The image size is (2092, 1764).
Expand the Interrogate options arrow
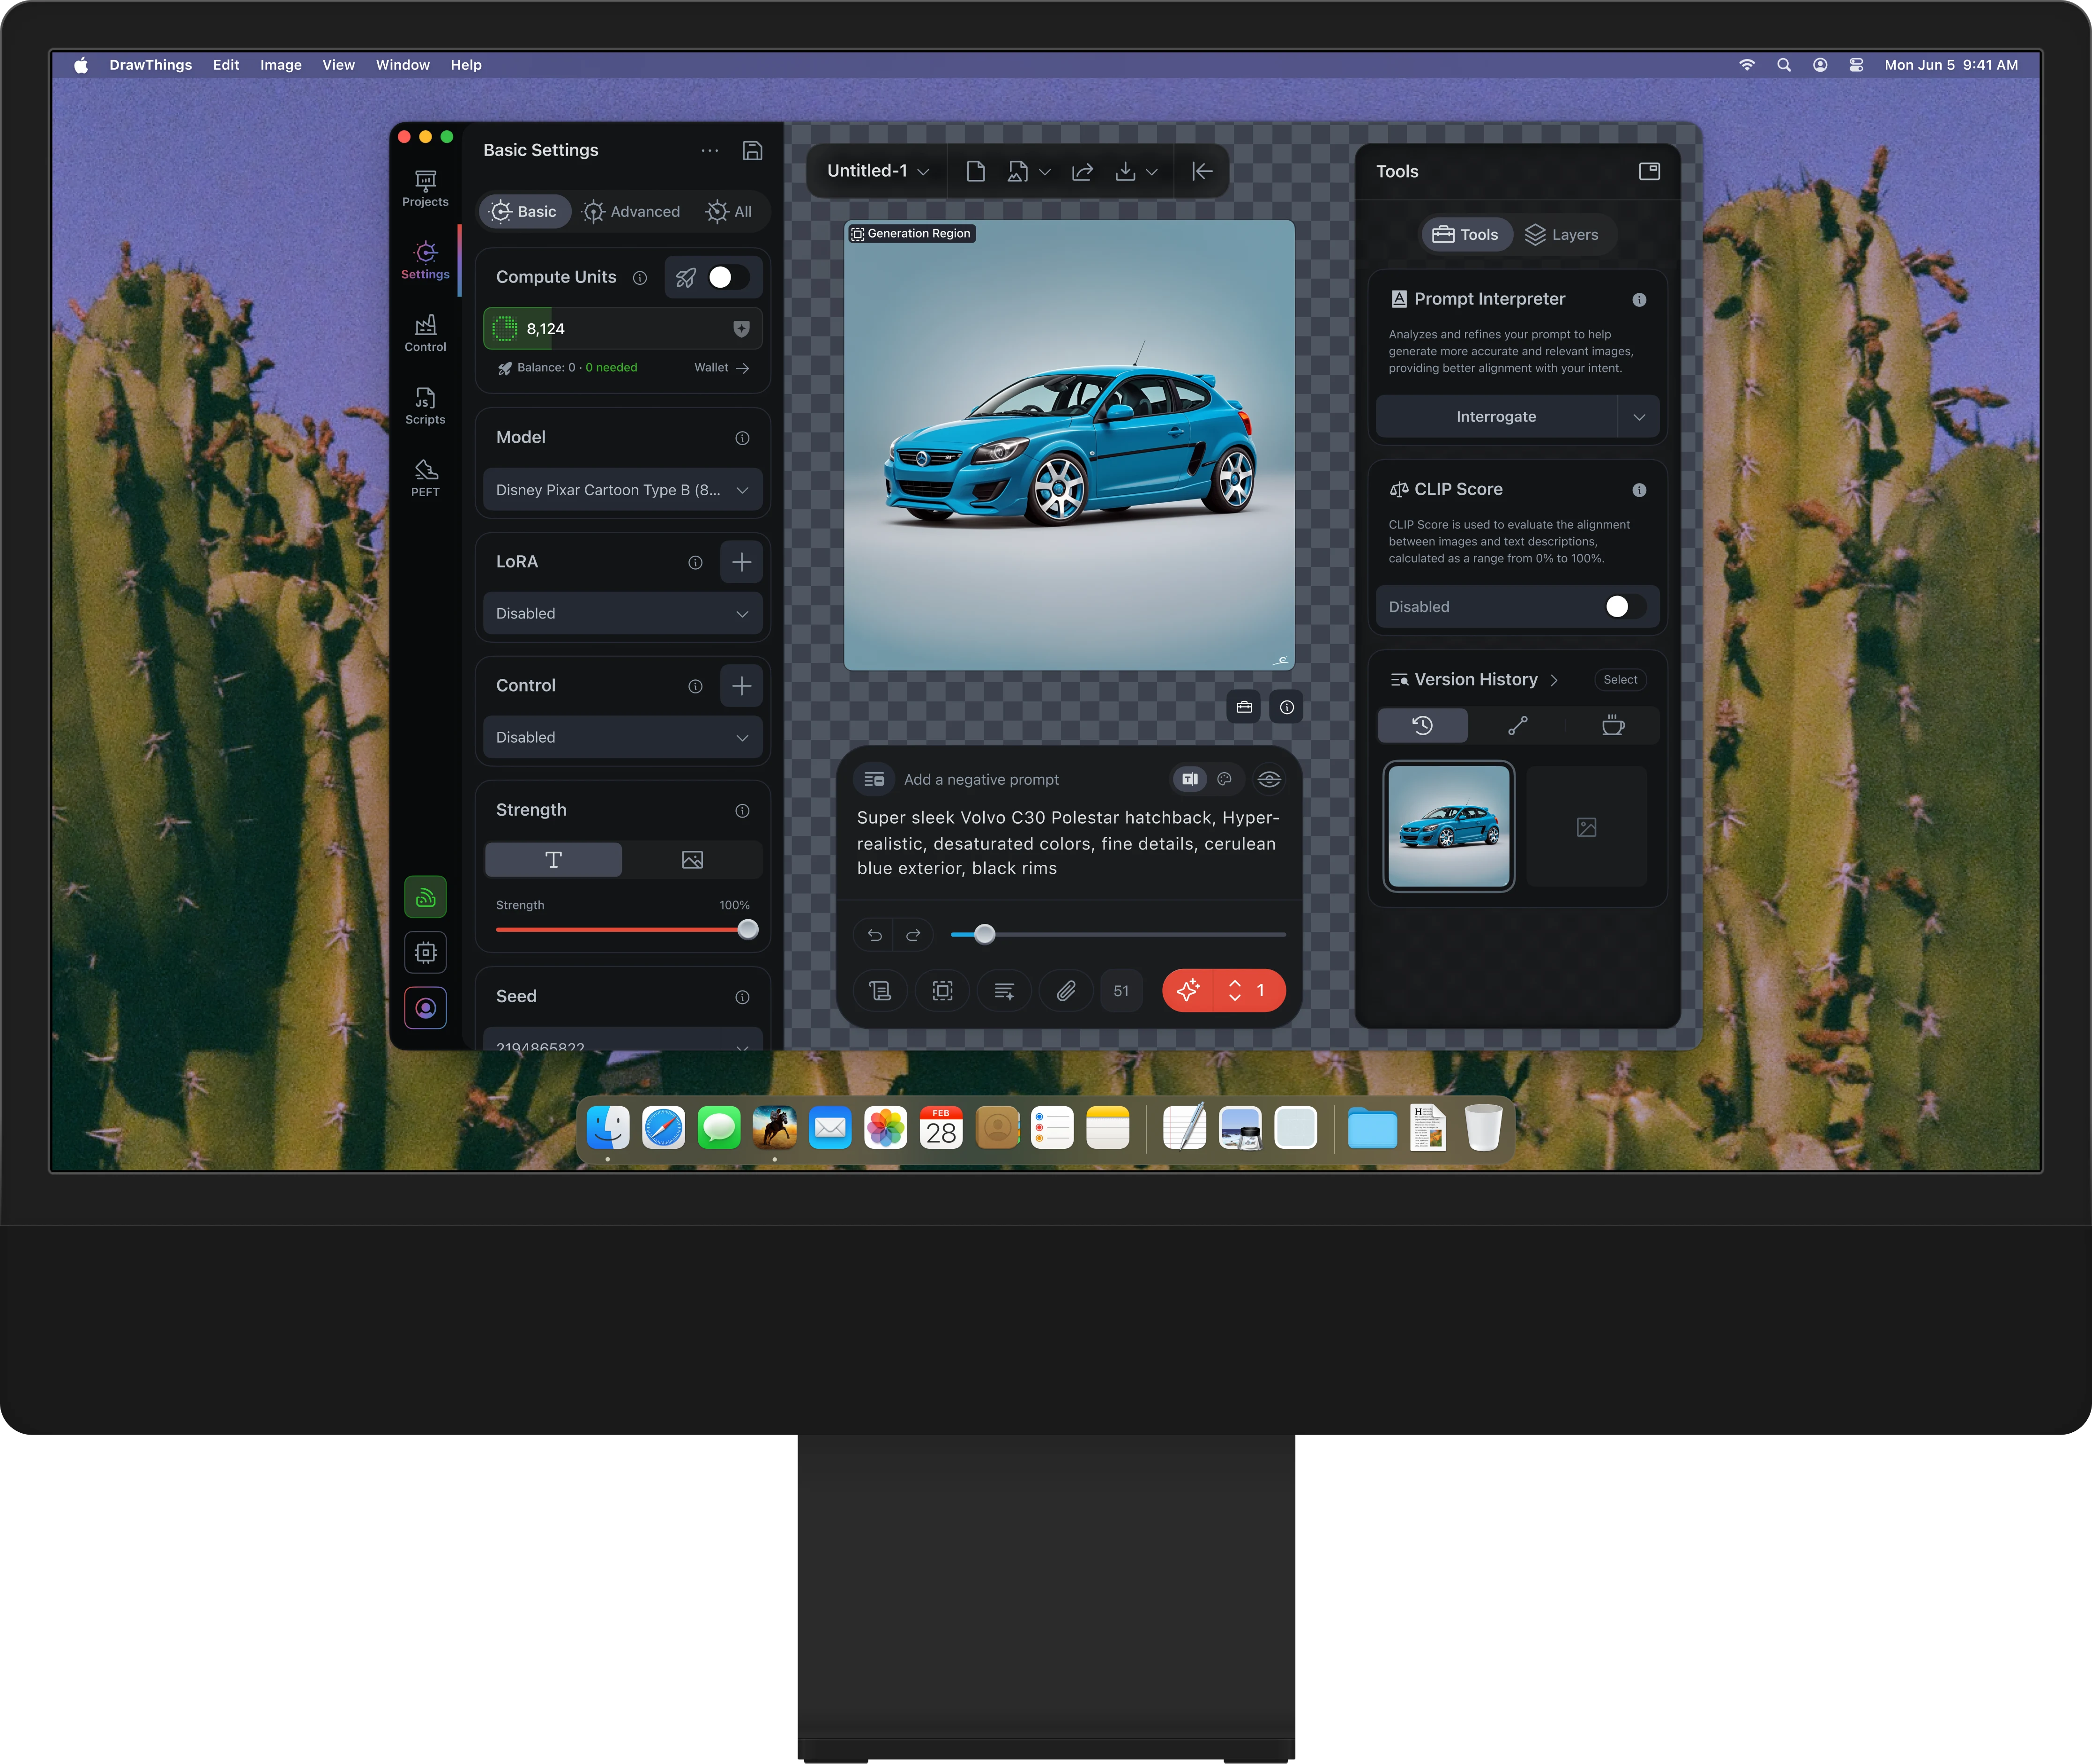coord(1638,417)
